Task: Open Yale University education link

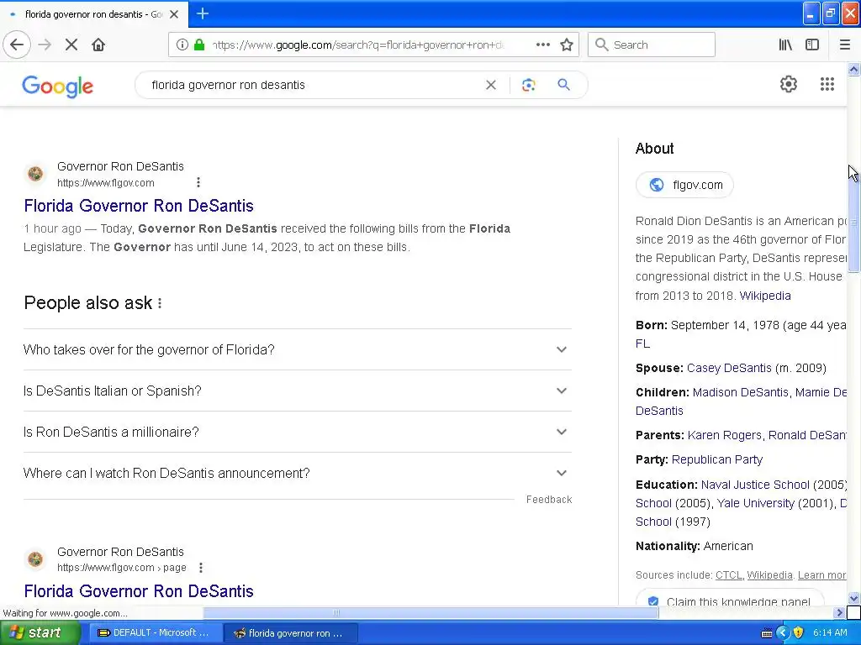Action: (x=756, y=503)
